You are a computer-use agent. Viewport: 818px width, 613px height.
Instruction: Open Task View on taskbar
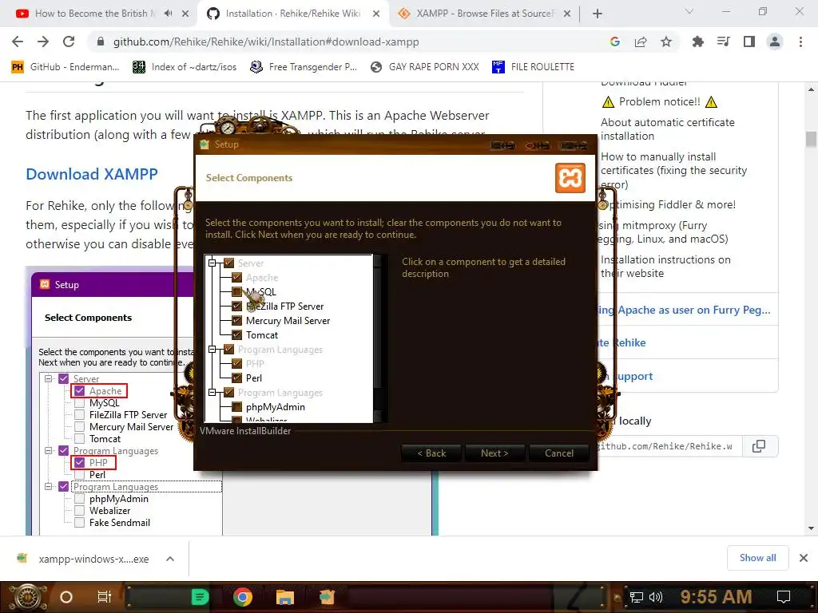pos(105,597)
